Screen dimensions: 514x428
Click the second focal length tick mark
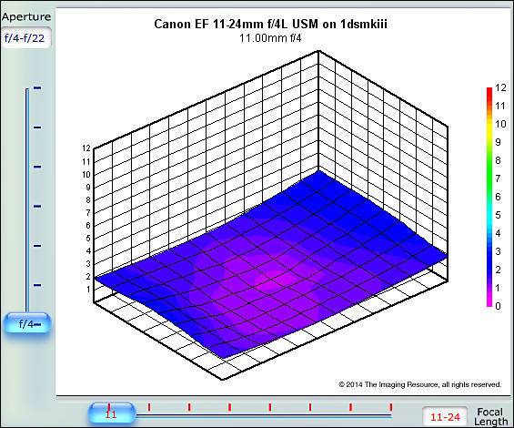pos(149,407)
